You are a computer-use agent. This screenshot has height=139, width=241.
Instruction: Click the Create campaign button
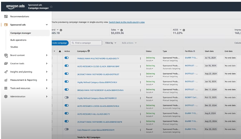coord(60,43)
